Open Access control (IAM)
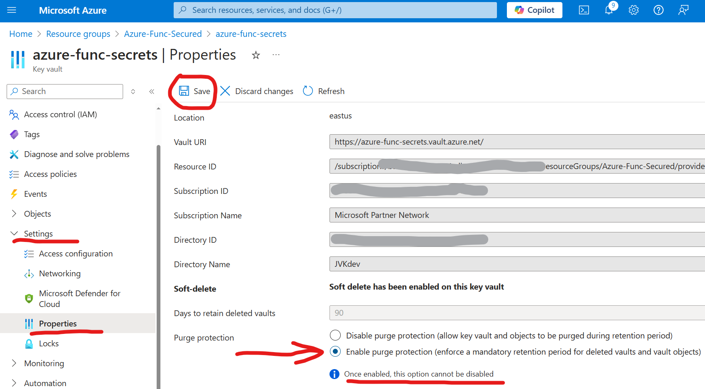The image size is (705, 389). (61, 114)
